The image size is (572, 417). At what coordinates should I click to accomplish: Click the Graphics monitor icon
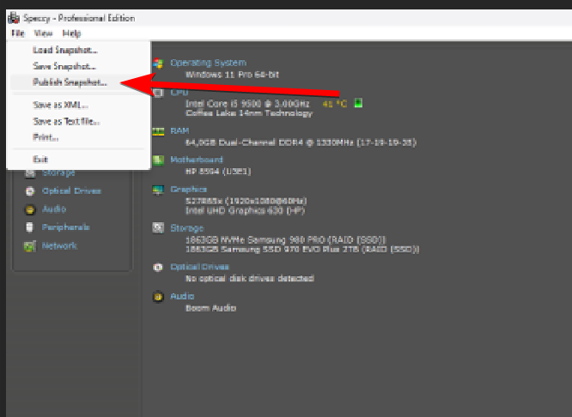158,190
